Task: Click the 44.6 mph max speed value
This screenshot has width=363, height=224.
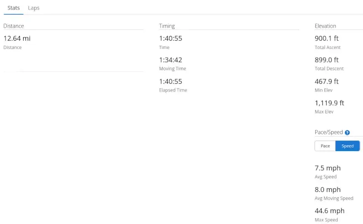Action: [329, 211]
